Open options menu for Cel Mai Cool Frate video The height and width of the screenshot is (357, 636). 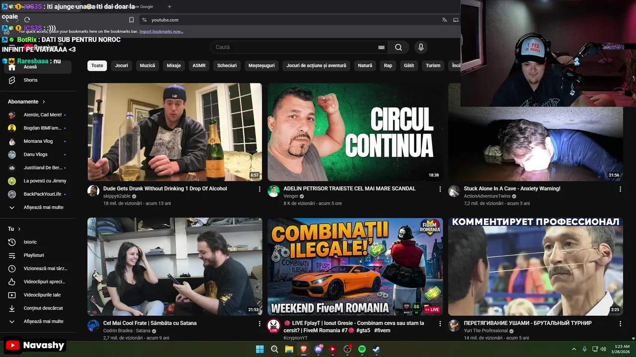(259, 323)
